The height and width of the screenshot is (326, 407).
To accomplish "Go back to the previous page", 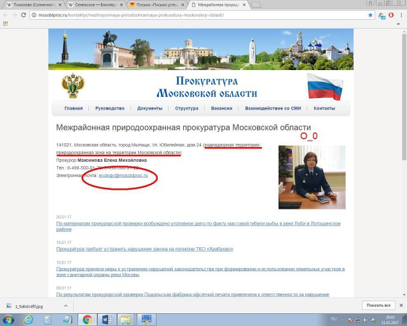I will [x=6, y=15].
